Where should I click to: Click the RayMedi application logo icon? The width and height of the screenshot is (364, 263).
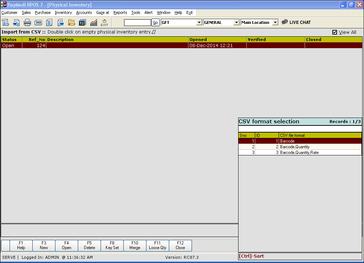coord(4,4)
